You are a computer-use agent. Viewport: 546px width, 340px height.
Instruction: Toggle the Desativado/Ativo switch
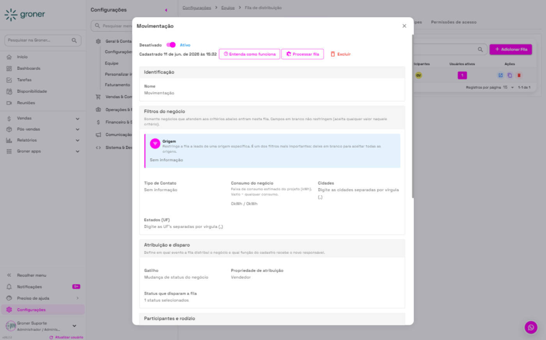[x=171, y=45]
